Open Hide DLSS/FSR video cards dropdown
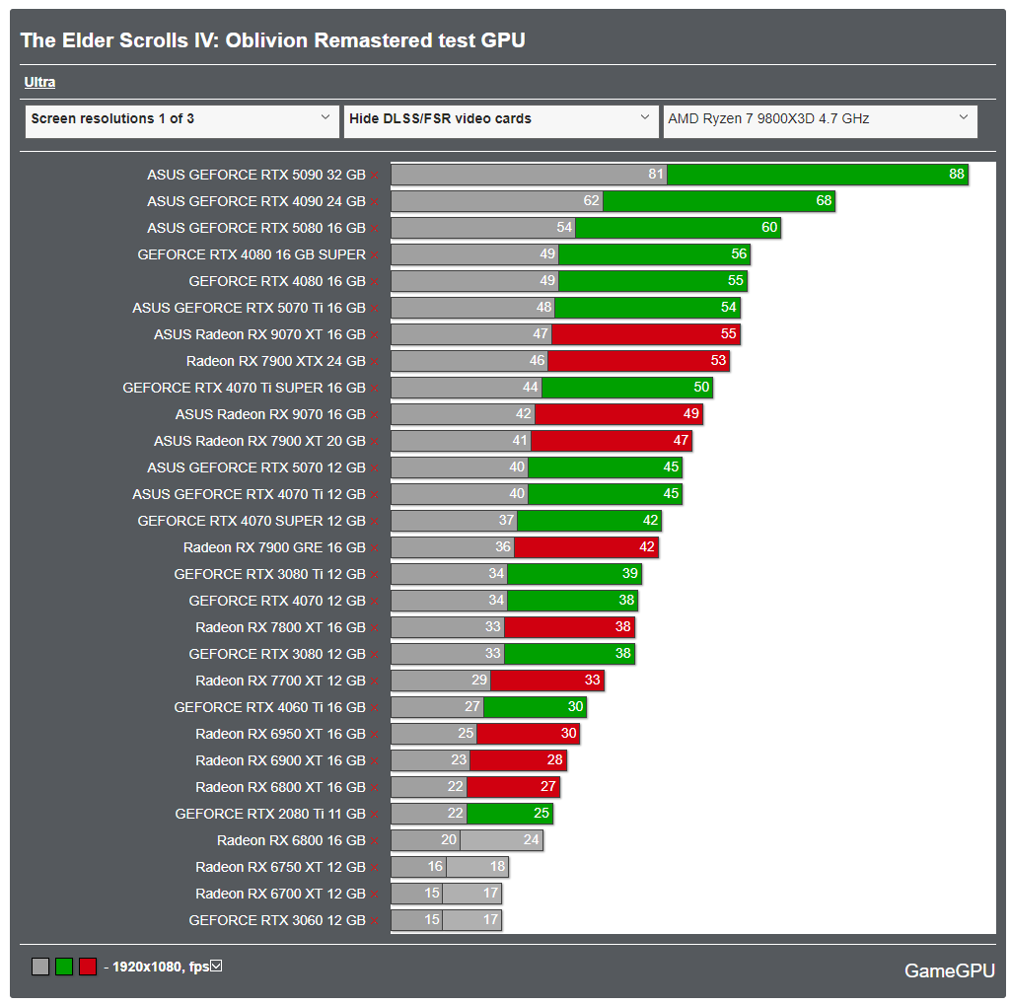The height and width of the screenshot is (1005, 1010). pyautogui.click(x=501, y=121)
